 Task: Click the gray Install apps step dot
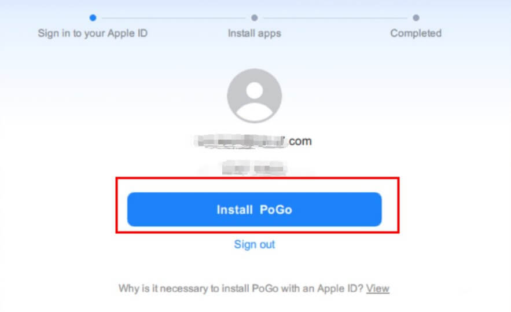pos(255,17)
